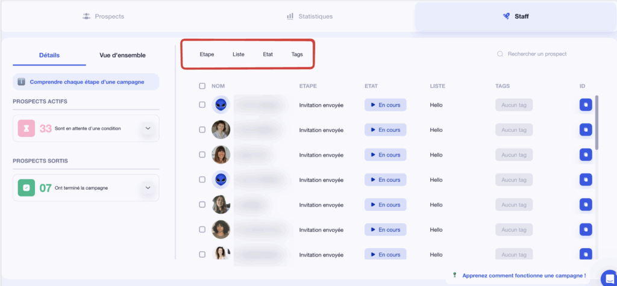Click the prospect list vertical scrollbar
The height and width of the screenshot is (286, 617).
[x=597, y=123]
